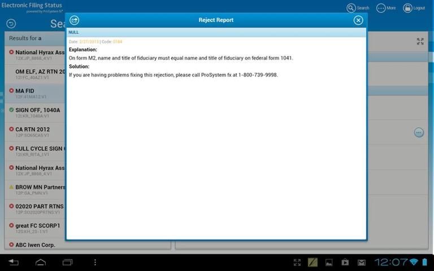Image resolution: width=434 pixels, height=271 pixels.
Task: Open the clock in the system bar
Action: tap(390, 263)
